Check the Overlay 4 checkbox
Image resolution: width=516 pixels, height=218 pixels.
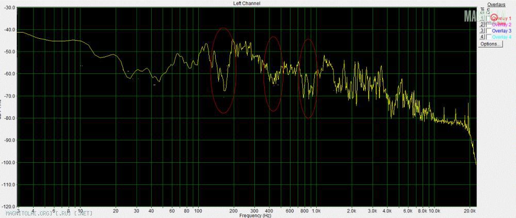(x=489, y=37)
